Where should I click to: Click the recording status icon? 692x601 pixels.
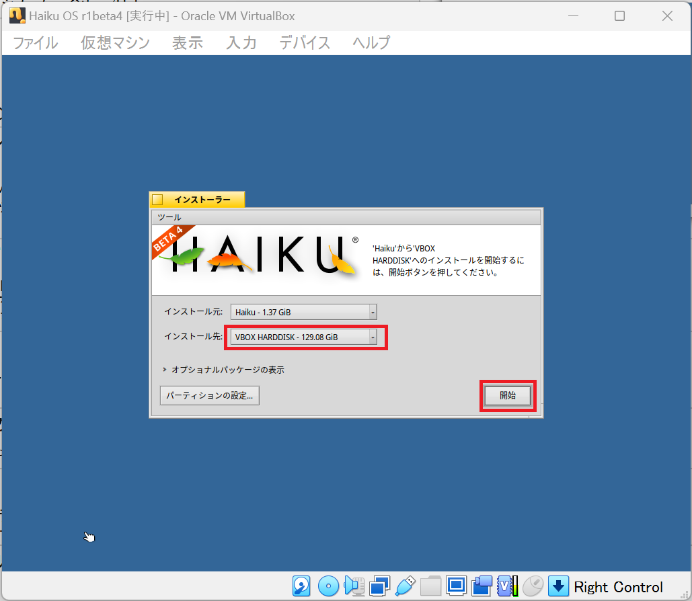coord(482,586)
